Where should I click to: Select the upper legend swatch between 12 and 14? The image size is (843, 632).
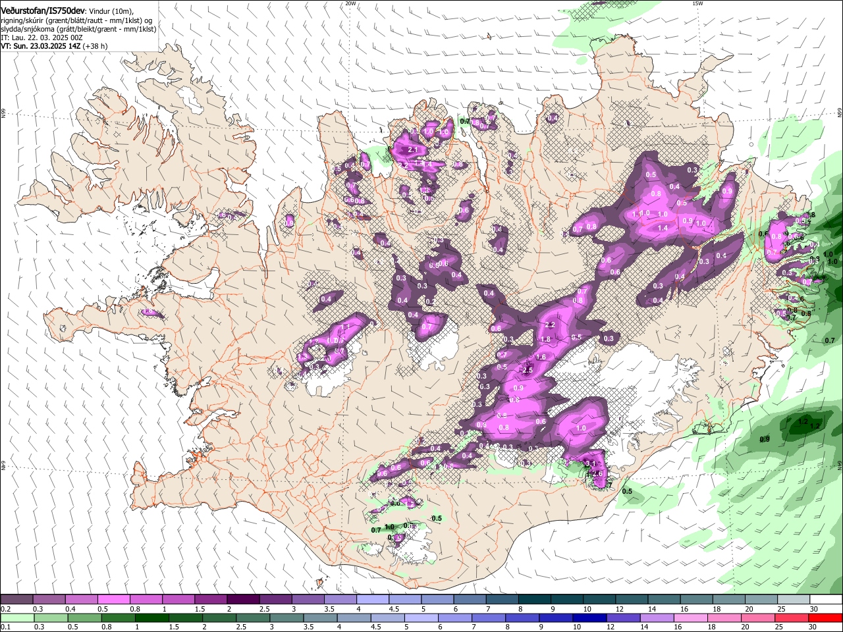click(630, 600)
